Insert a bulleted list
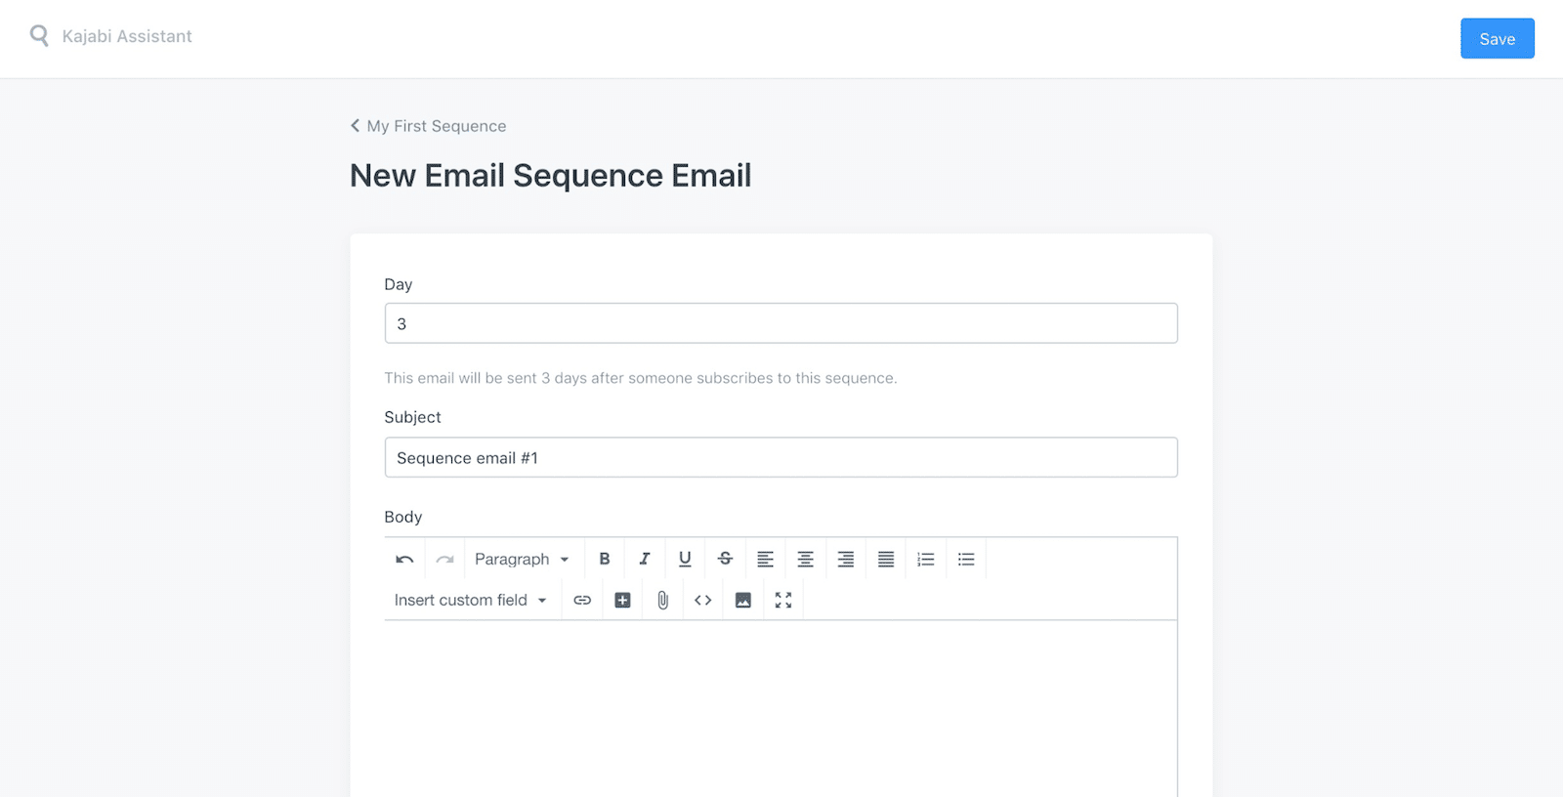Viewport: 1563px width, 797px height. point(966,559)
